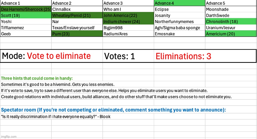
Task: Click the Wheatley/Penid (21) cell
Action: (x=77, y=16)
